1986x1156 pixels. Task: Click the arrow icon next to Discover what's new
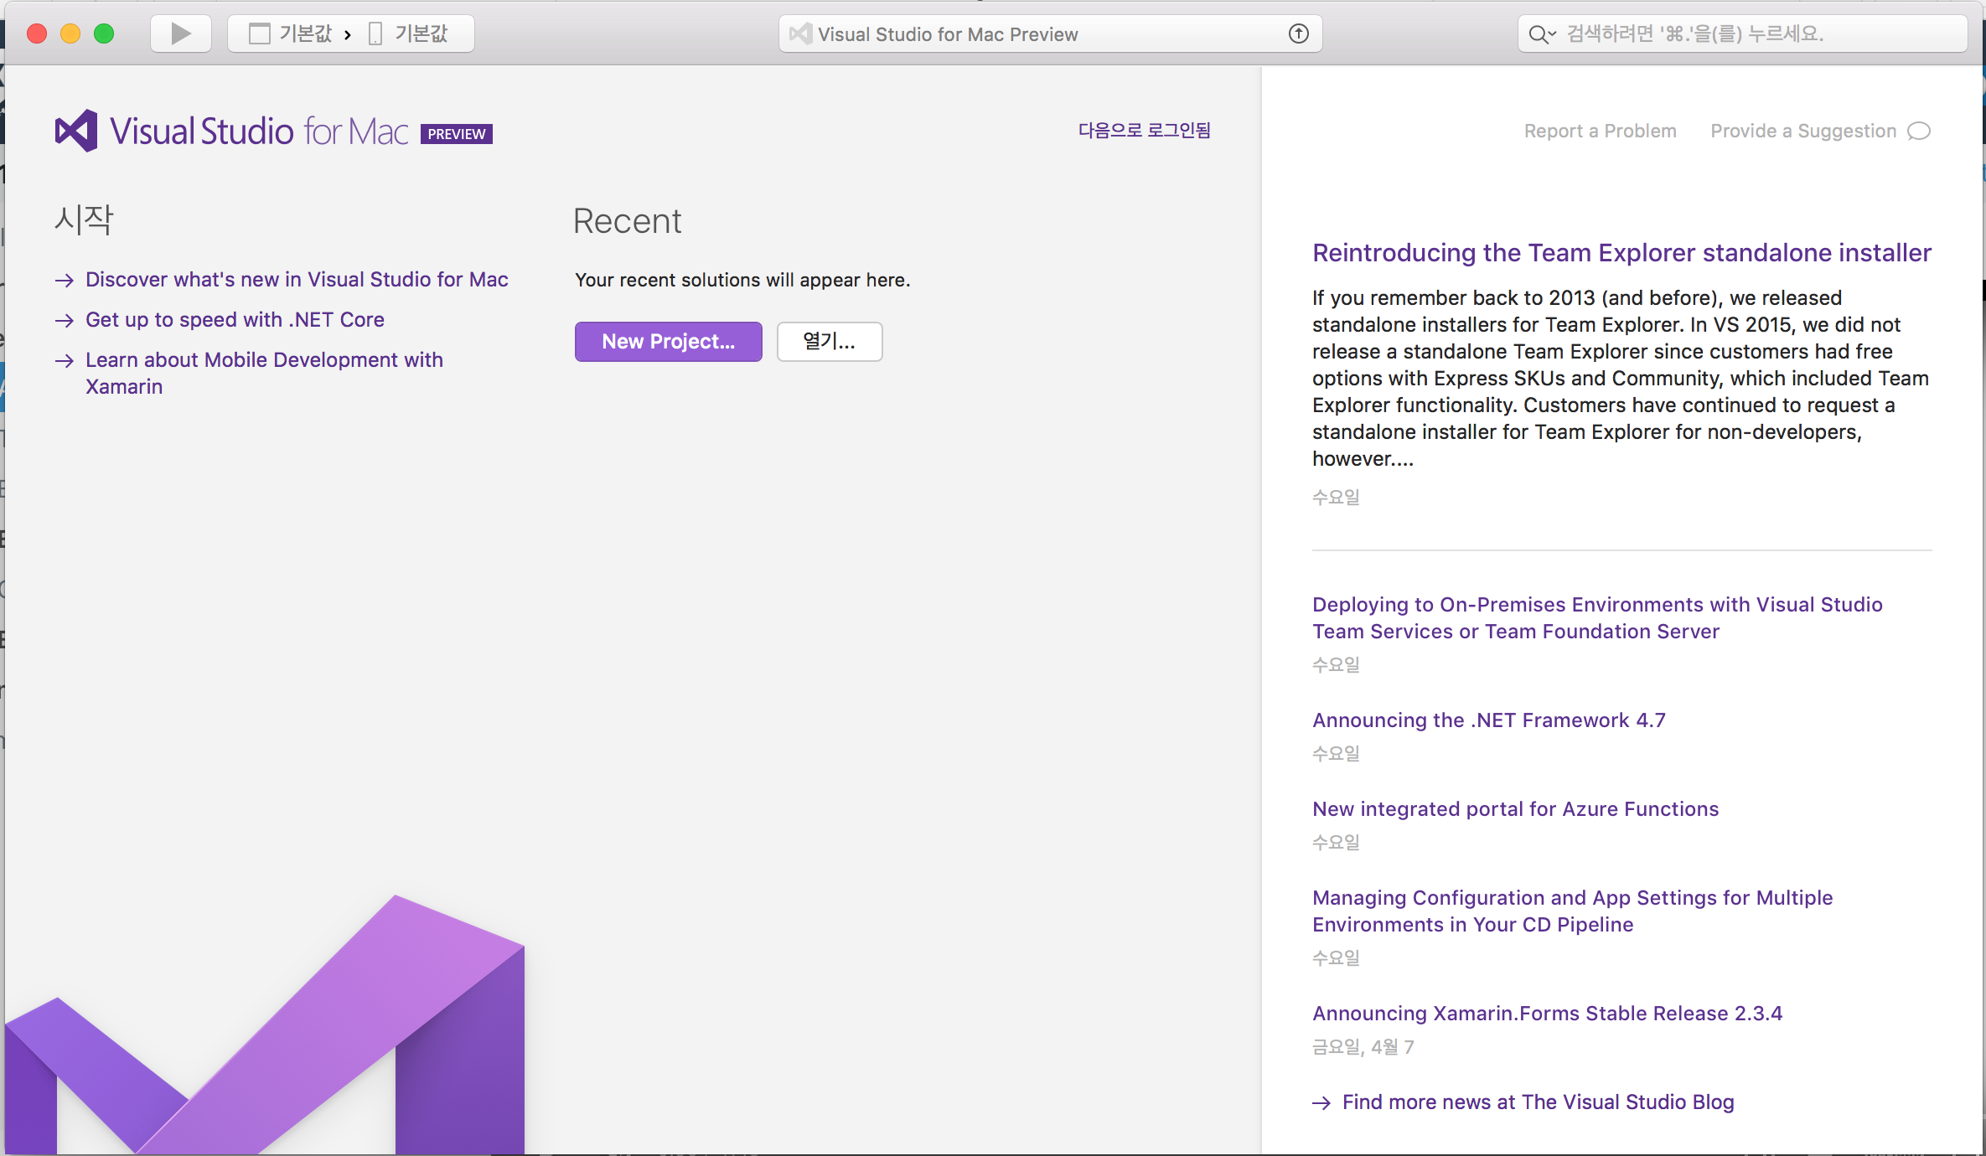(x=65, y=281)
